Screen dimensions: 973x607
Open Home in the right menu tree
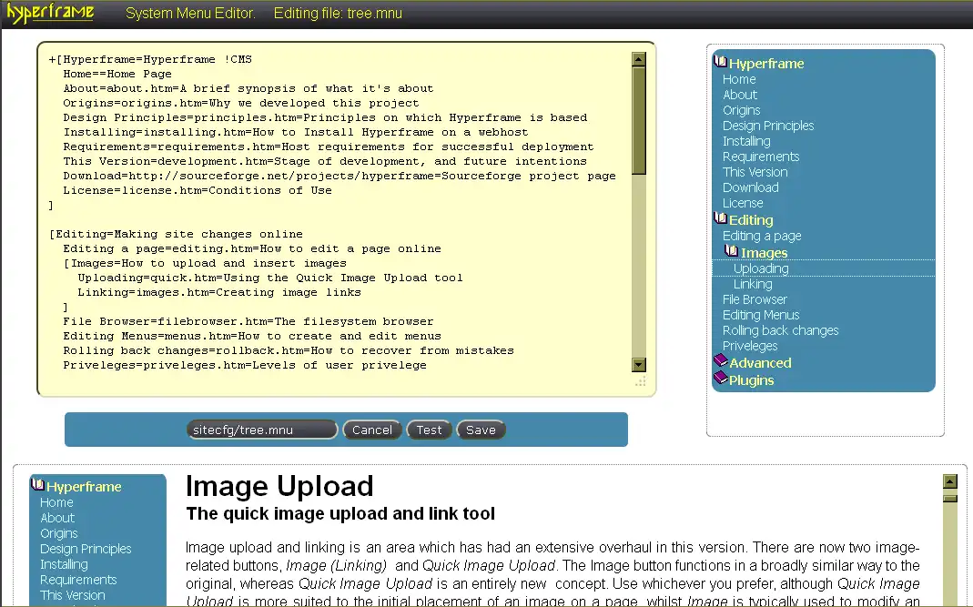pyautogui.click(x=739, y=79)
